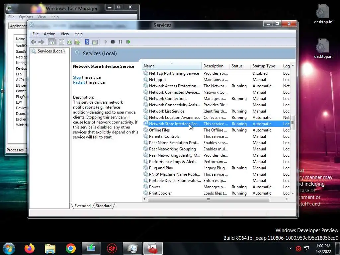Select the Plug and Play service

click(216, 168)
